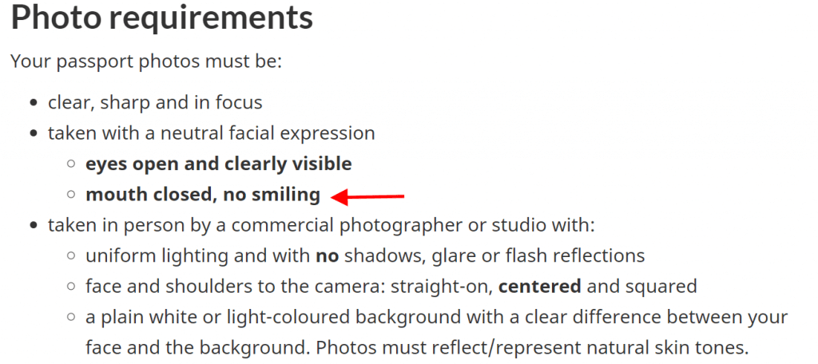This screenshot has width=818, height=364.
Task: Click the bullet before 'taken in person'
Action: point(34,226)
